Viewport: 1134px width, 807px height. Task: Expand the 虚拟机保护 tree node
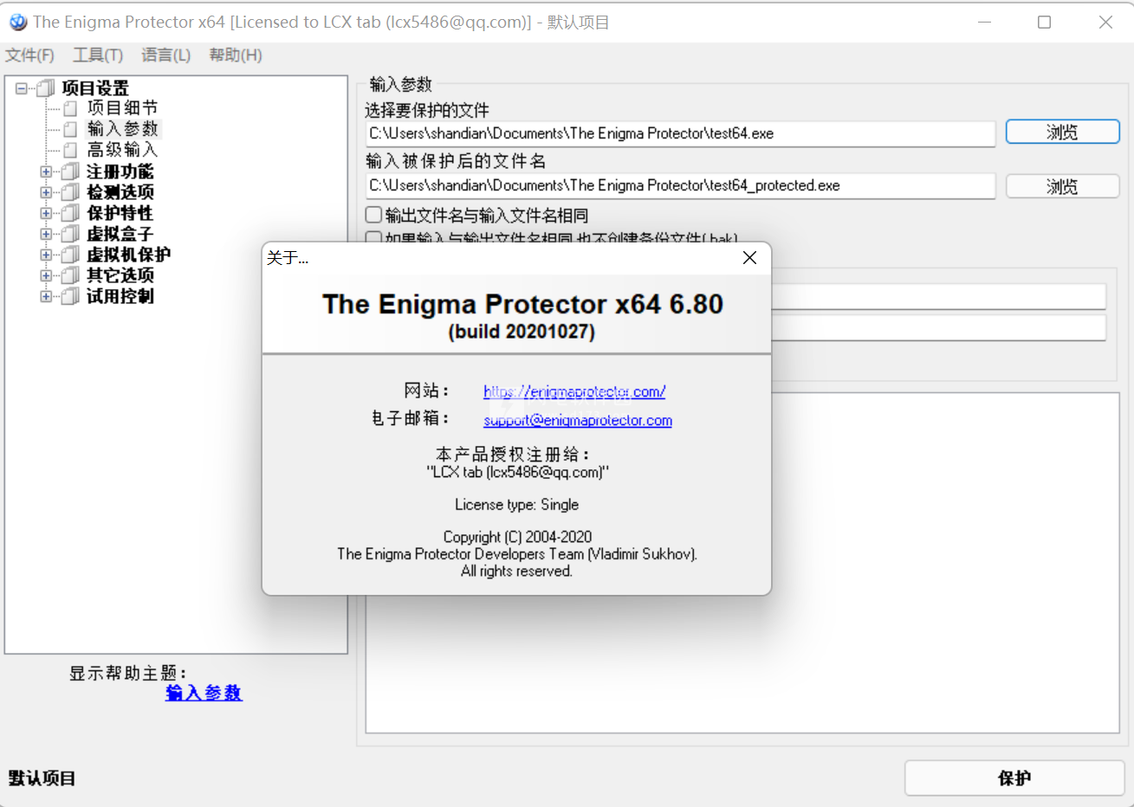pyautogui.click(x=46, y=255)
